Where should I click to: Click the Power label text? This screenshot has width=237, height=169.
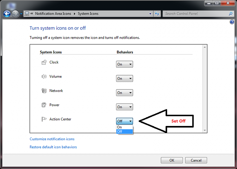[x=54, y=105]
